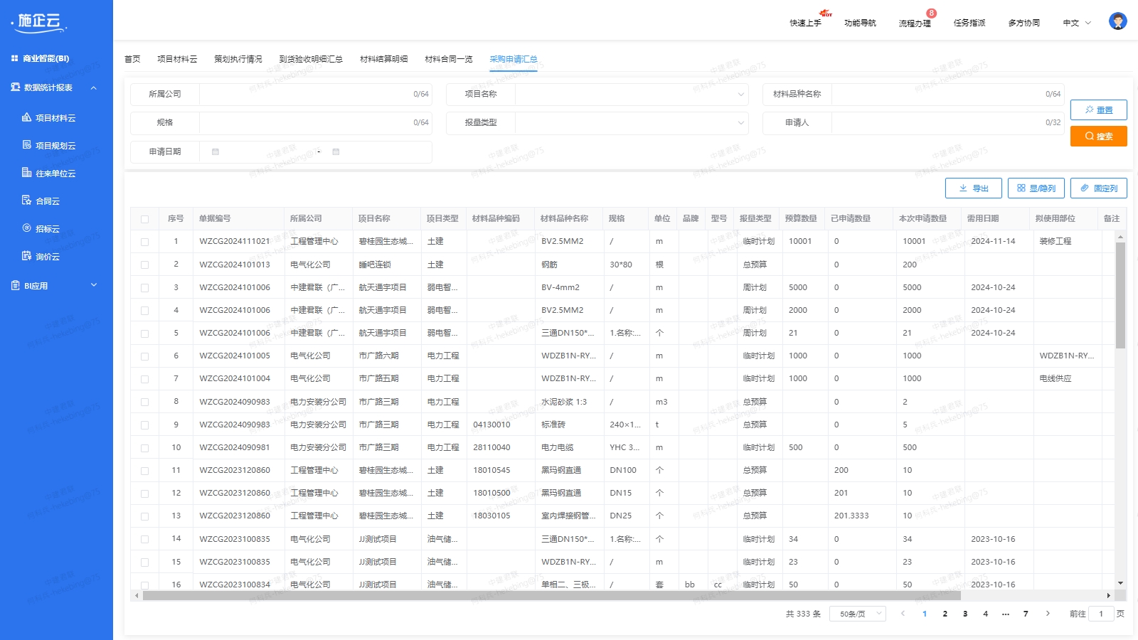Open the 申请日期 start date calendar icon

[x=216, y=151]
